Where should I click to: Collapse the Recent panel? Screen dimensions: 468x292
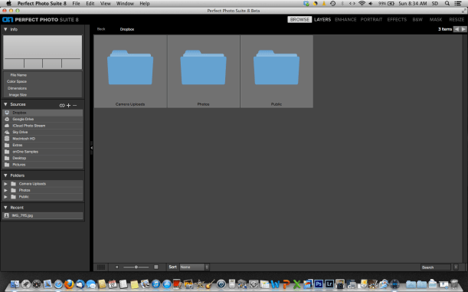point(5,208)
